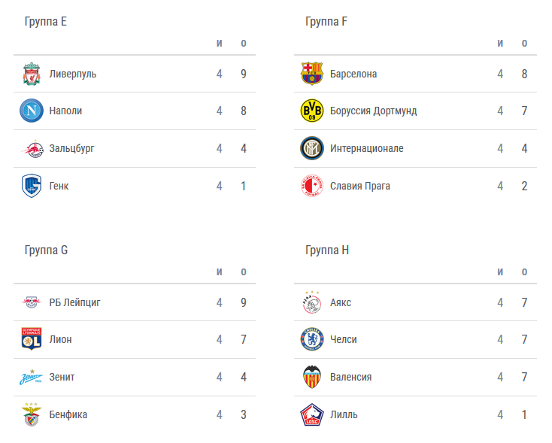Viewport: 552px width, 443px height.
Task: Click the Genk club logo
Action: pos(31,186)
